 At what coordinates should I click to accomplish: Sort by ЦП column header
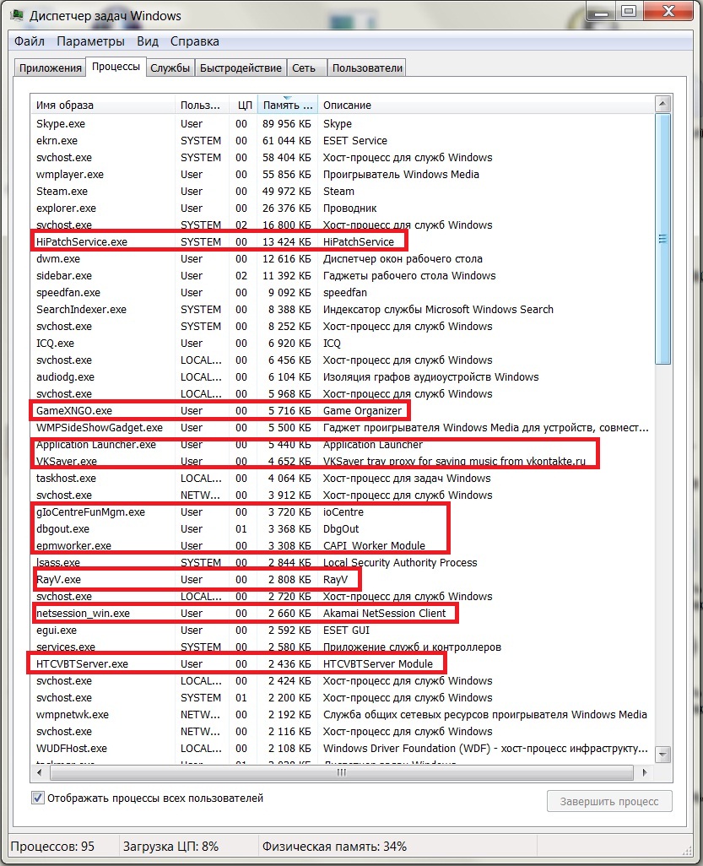[x=244, y=105]
